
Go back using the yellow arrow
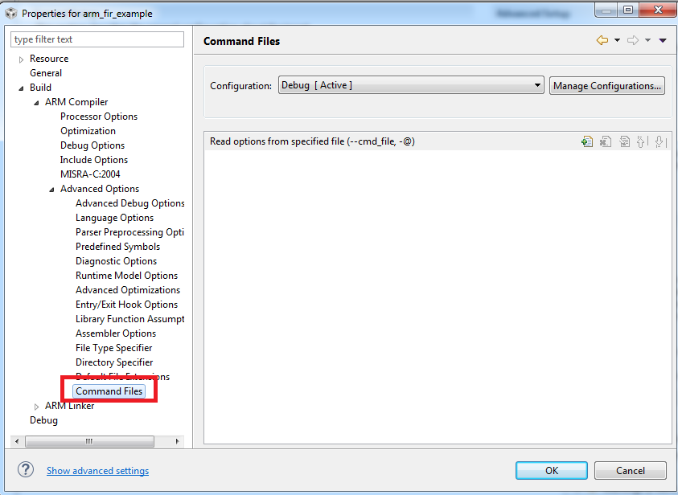point(602,40)
